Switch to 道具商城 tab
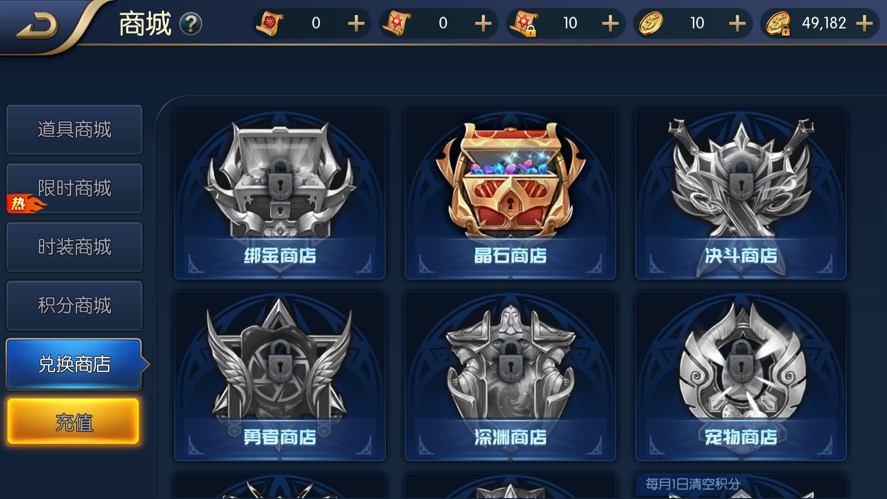 point(74,129)
